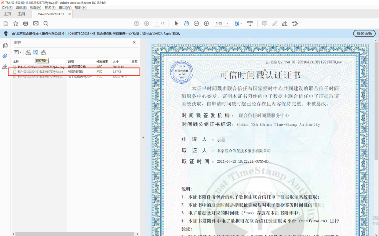Image resolution: width=379 pixels, height=236 pixels.
Task: Activate the hand pan tool
Action: 186,23
